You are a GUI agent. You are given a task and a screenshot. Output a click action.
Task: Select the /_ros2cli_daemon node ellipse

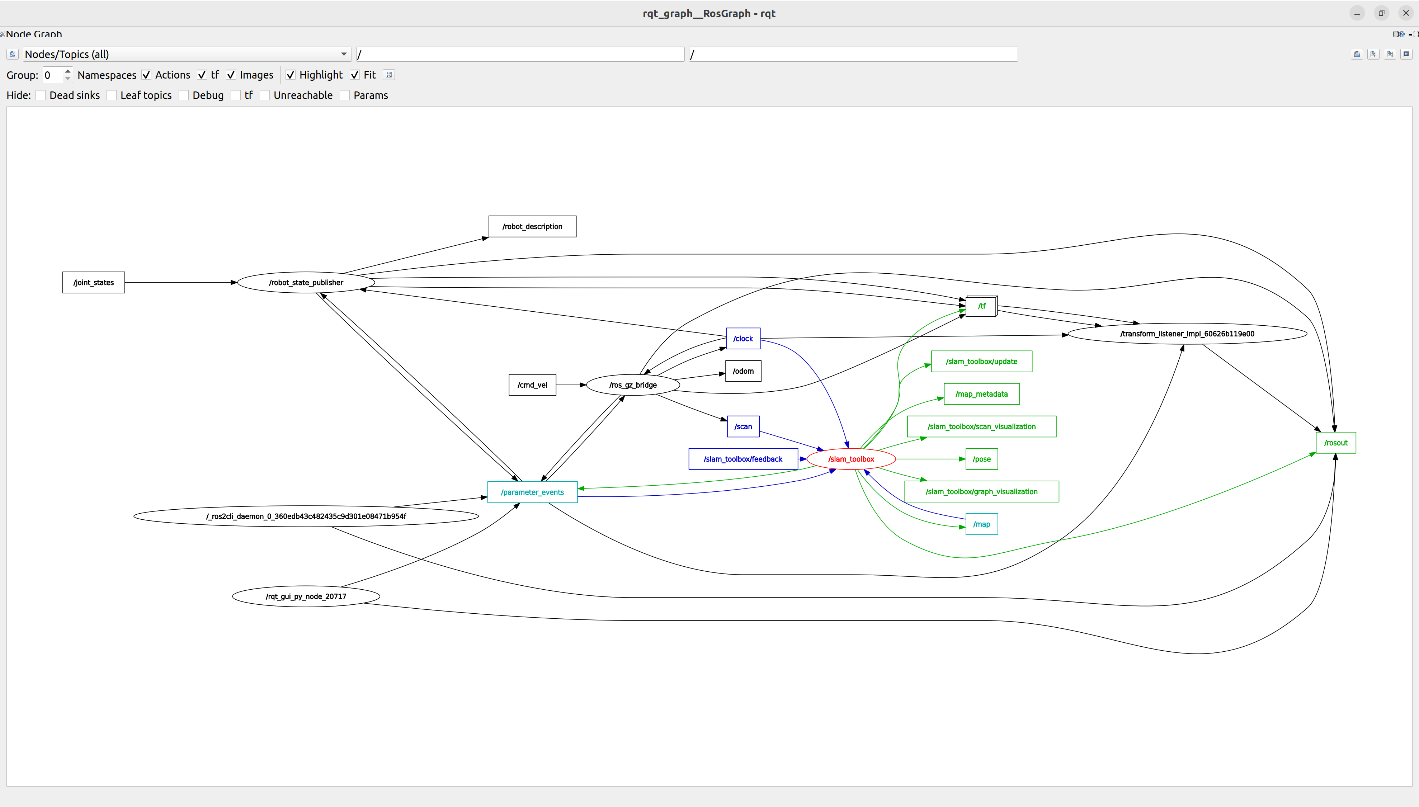[306, 516]
